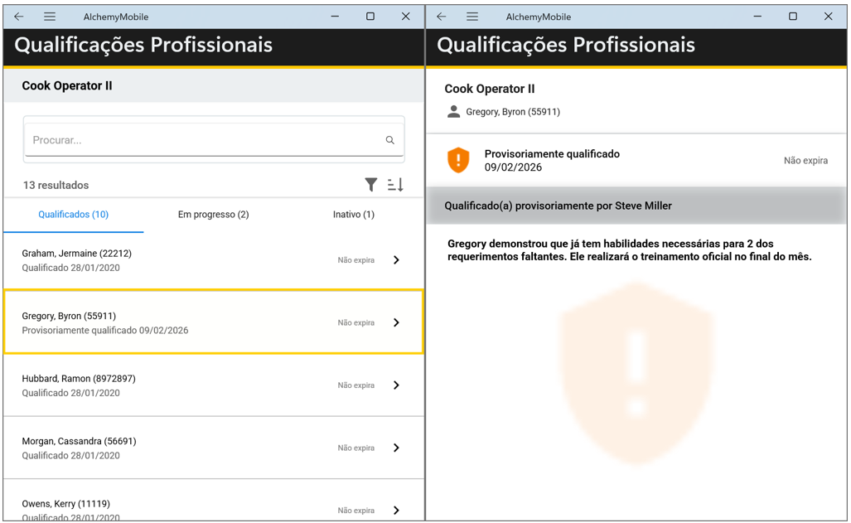Go back using left window arrow
The height and width of the screenshot is (523, 851).
point(19,17)
